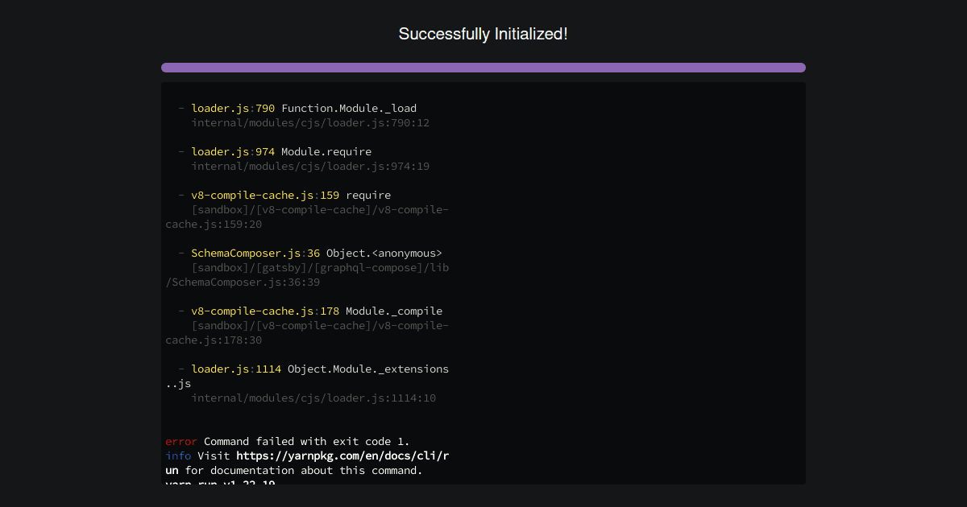Click the SchemaComposer.js:36 stack frame

tap(253, 253)
